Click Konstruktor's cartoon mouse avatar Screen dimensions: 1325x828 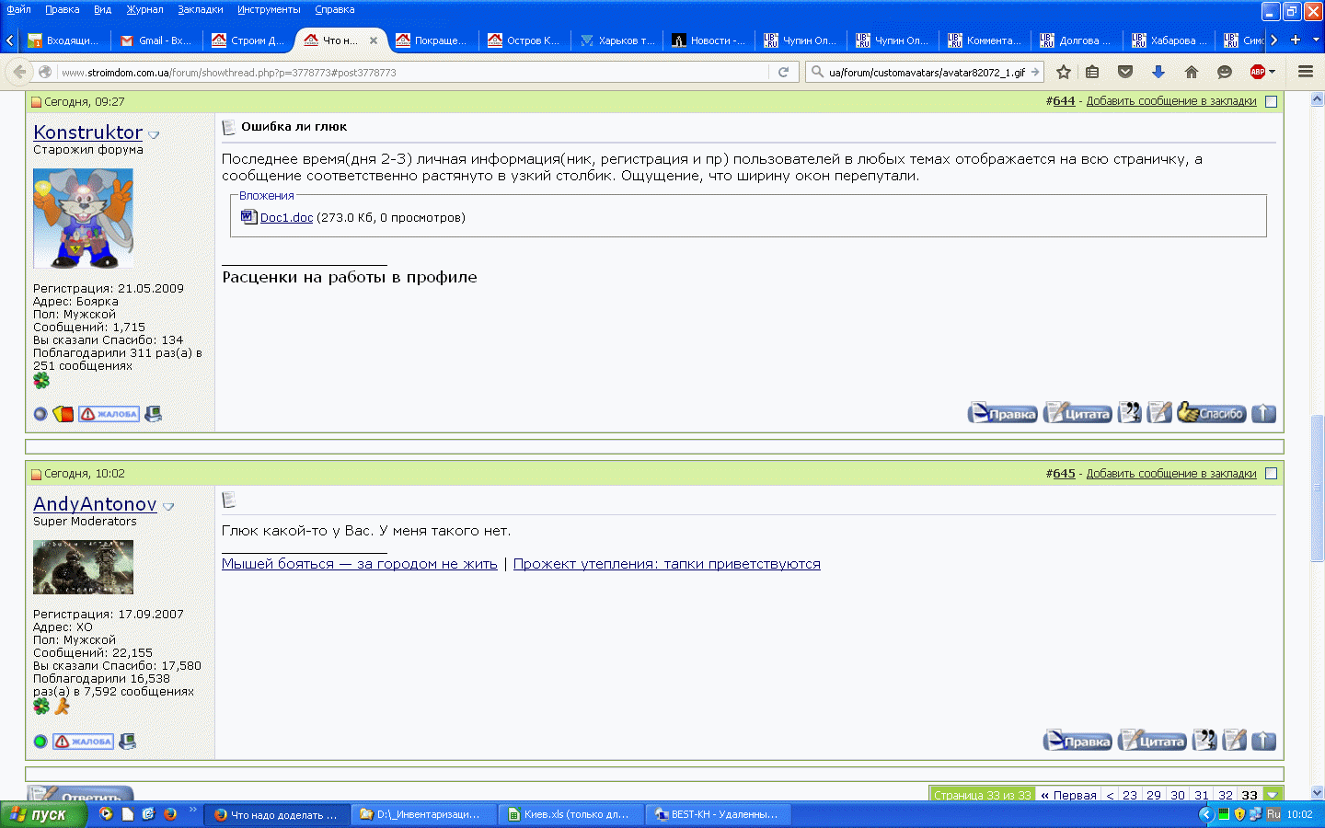click(83, 218)
